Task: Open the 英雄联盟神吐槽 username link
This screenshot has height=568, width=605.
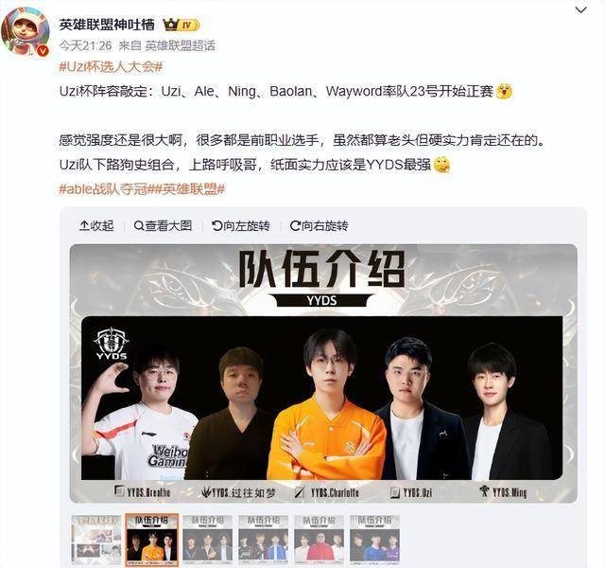Action: pos(107,26)
